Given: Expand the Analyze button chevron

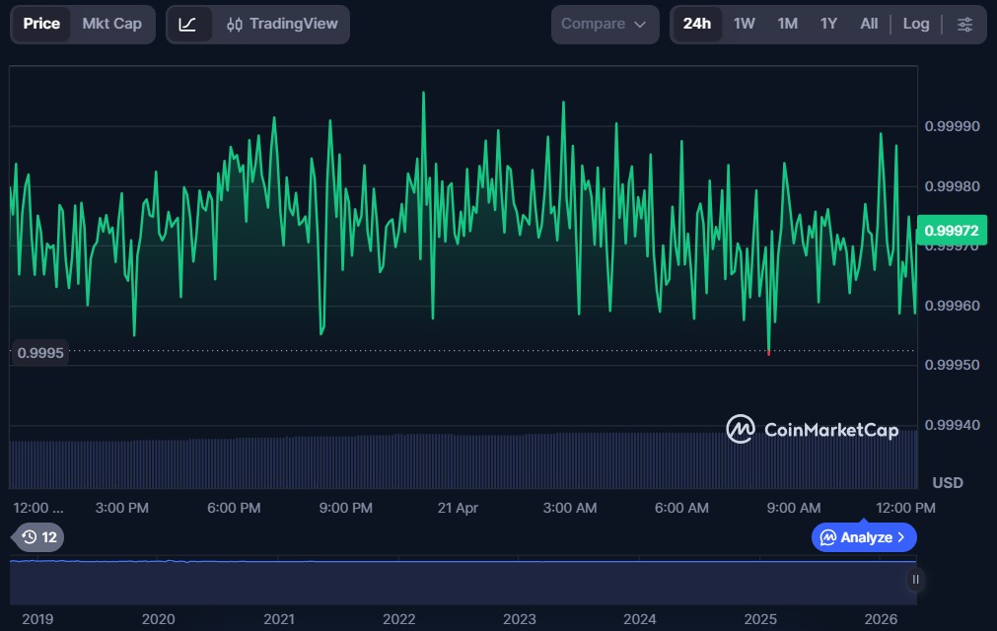Looking at the screenshot, I should coord(900,537).
